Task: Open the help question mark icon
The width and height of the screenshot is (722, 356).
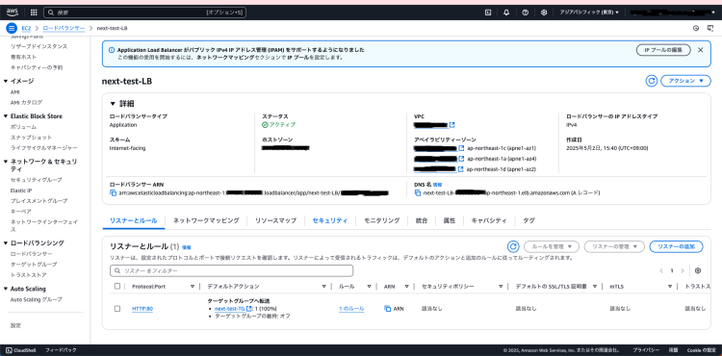Action: pos(526,13)
